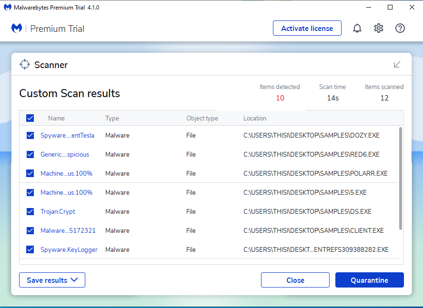423x308 pixels.
Task: Open Machine...us.100% link for 5.EXE
Action: [x=66, y=193]
